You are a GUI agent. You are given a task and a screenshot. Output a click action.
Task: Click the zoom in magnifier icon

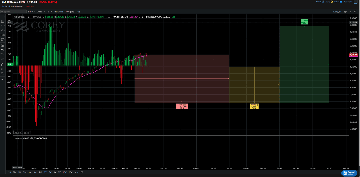[2, 69]
